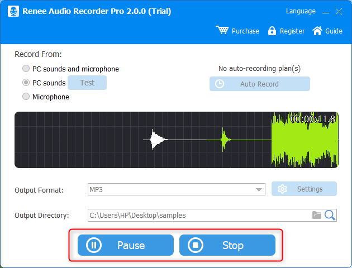
Task: Click the Output Directory label
Action: tap(42, 216)
